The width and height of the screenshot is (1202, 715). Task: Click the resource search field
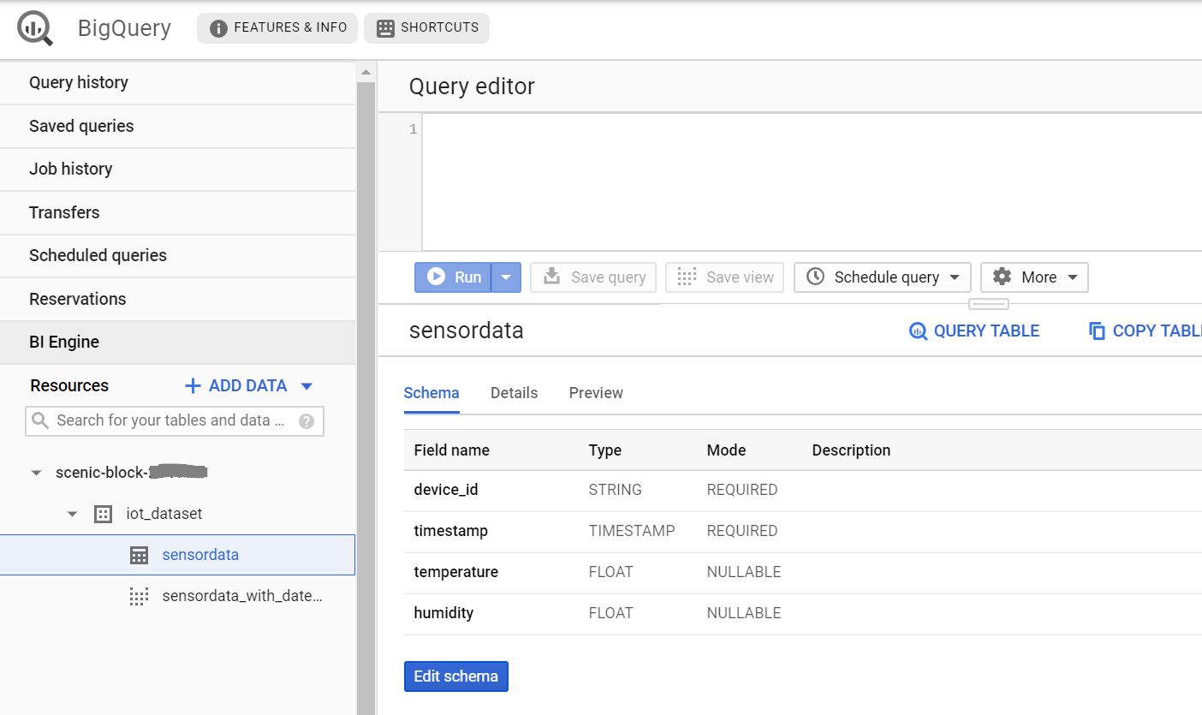(x=175, y=420)
